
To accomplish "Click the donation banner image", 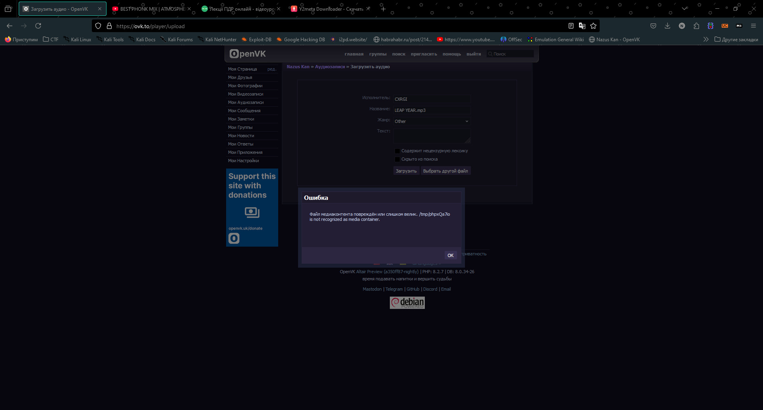I will coord(252,207).
